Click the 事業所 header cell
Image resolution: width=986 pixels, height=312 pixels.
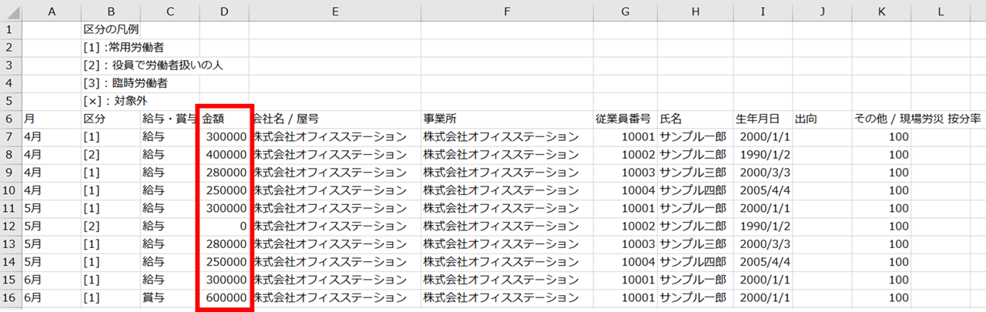tap(507, 119)
